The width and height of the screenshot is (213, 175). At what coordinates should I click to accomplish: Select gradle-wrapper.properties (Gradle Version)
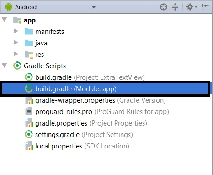(101, 100)
